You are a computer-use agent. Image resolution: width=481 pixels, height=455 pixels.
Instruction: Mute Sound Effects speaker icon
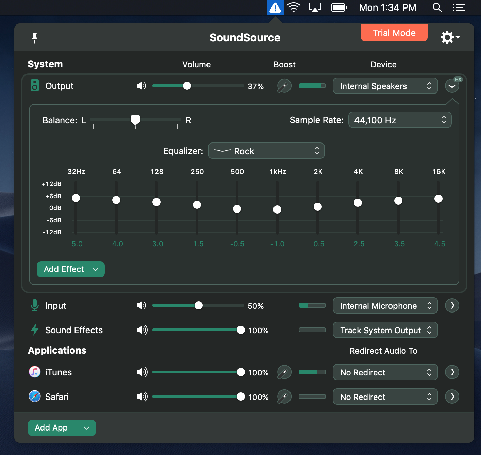[x=142, y=330]
